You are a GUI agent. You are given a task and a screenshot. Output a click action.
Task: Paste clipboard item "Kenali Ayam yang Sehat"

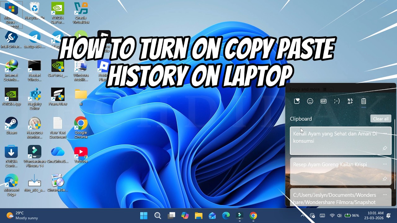[x=341, y=141]
